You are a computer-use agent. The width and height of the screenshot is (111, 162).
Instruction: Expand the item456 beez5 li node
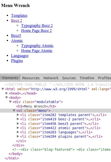tap(18, 123)
